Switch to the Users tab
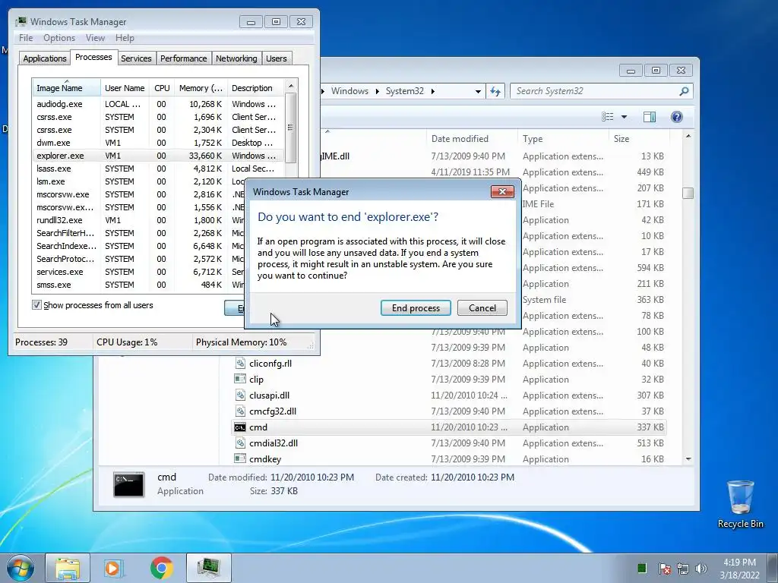 (276, 58)
